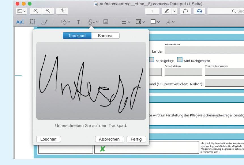Click the input field after 'privat versichert, Ausland'
Viewport: 244px width, 165px height.
click(x=224, y=83)
